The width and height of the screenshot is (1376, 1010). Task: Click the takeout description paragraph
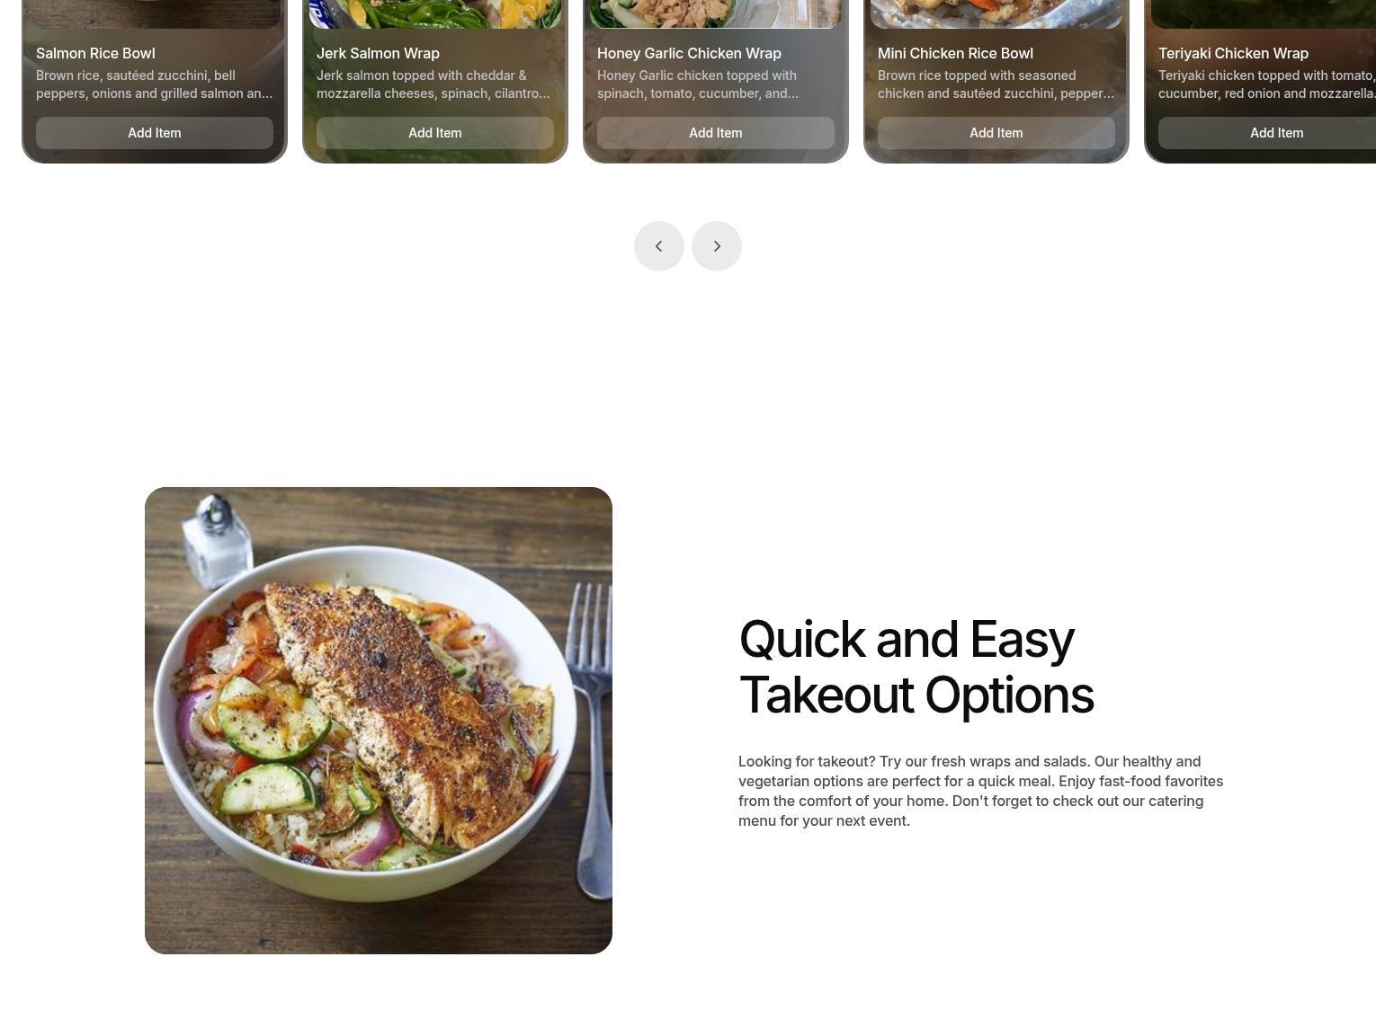tap(980, 791)
